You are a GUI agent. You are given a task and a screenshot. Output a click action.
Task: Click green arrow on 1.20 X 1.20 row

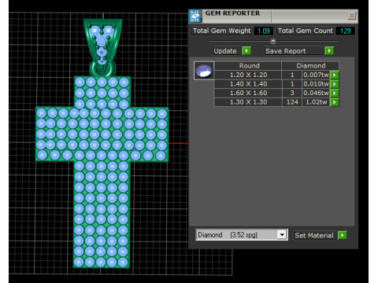coord(335,75)
